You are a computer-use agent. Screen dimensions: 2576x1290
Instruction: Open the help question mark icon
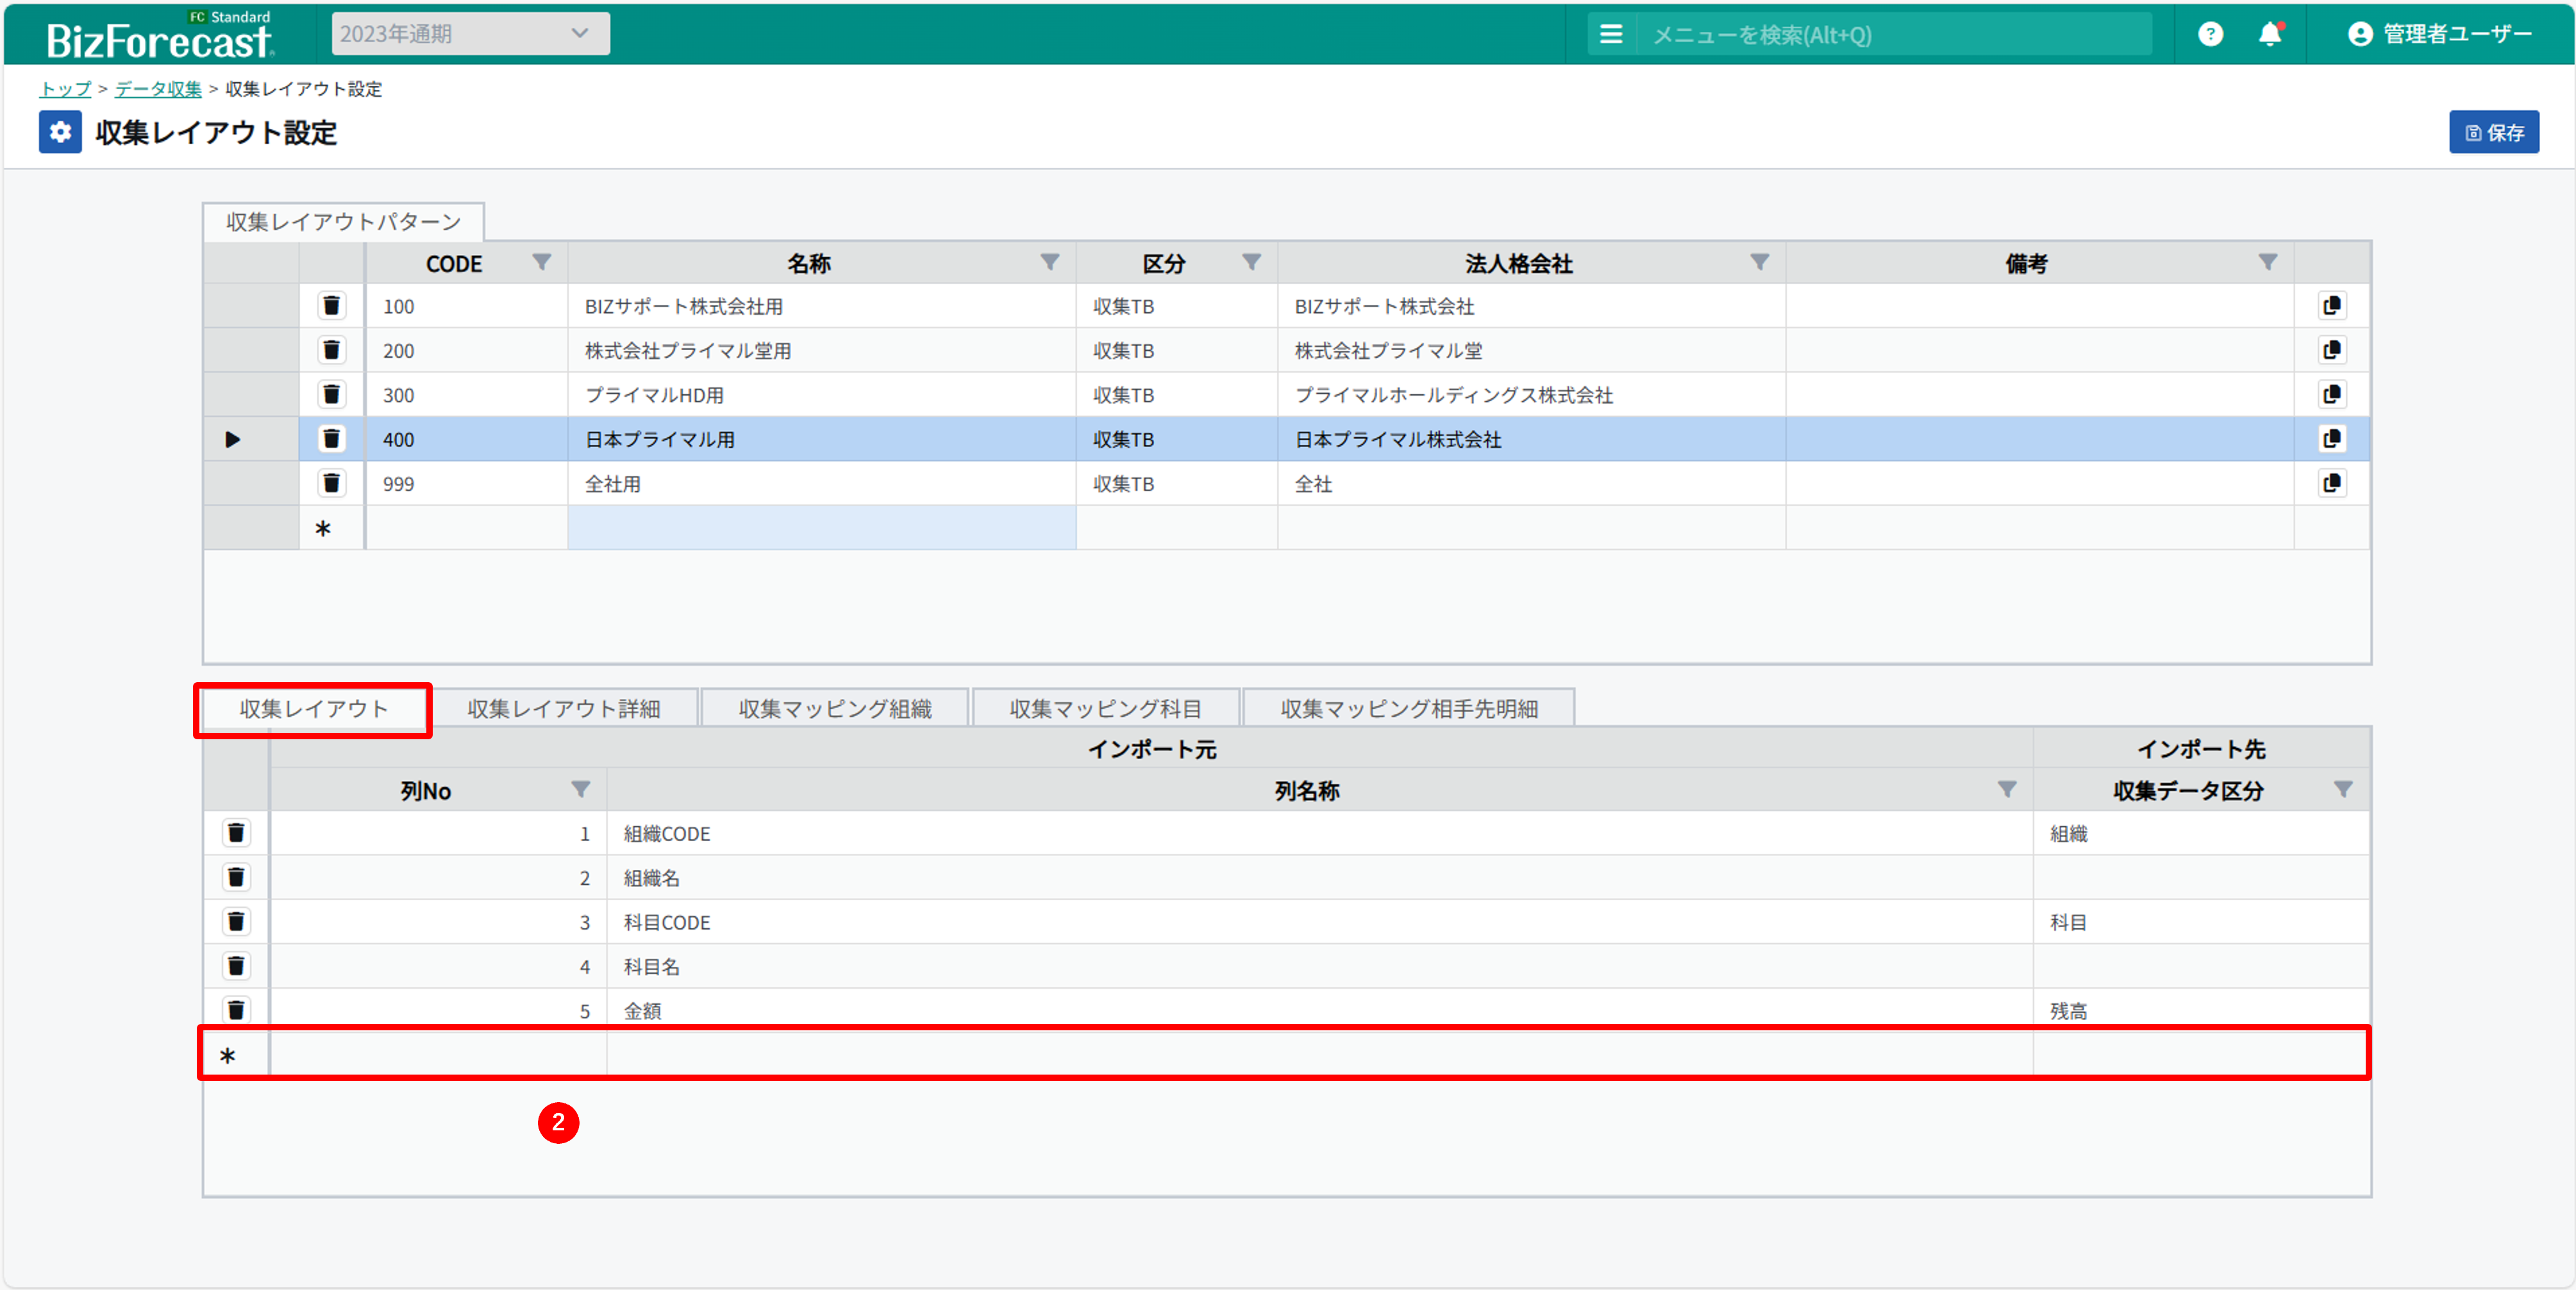pos(2210,34)
